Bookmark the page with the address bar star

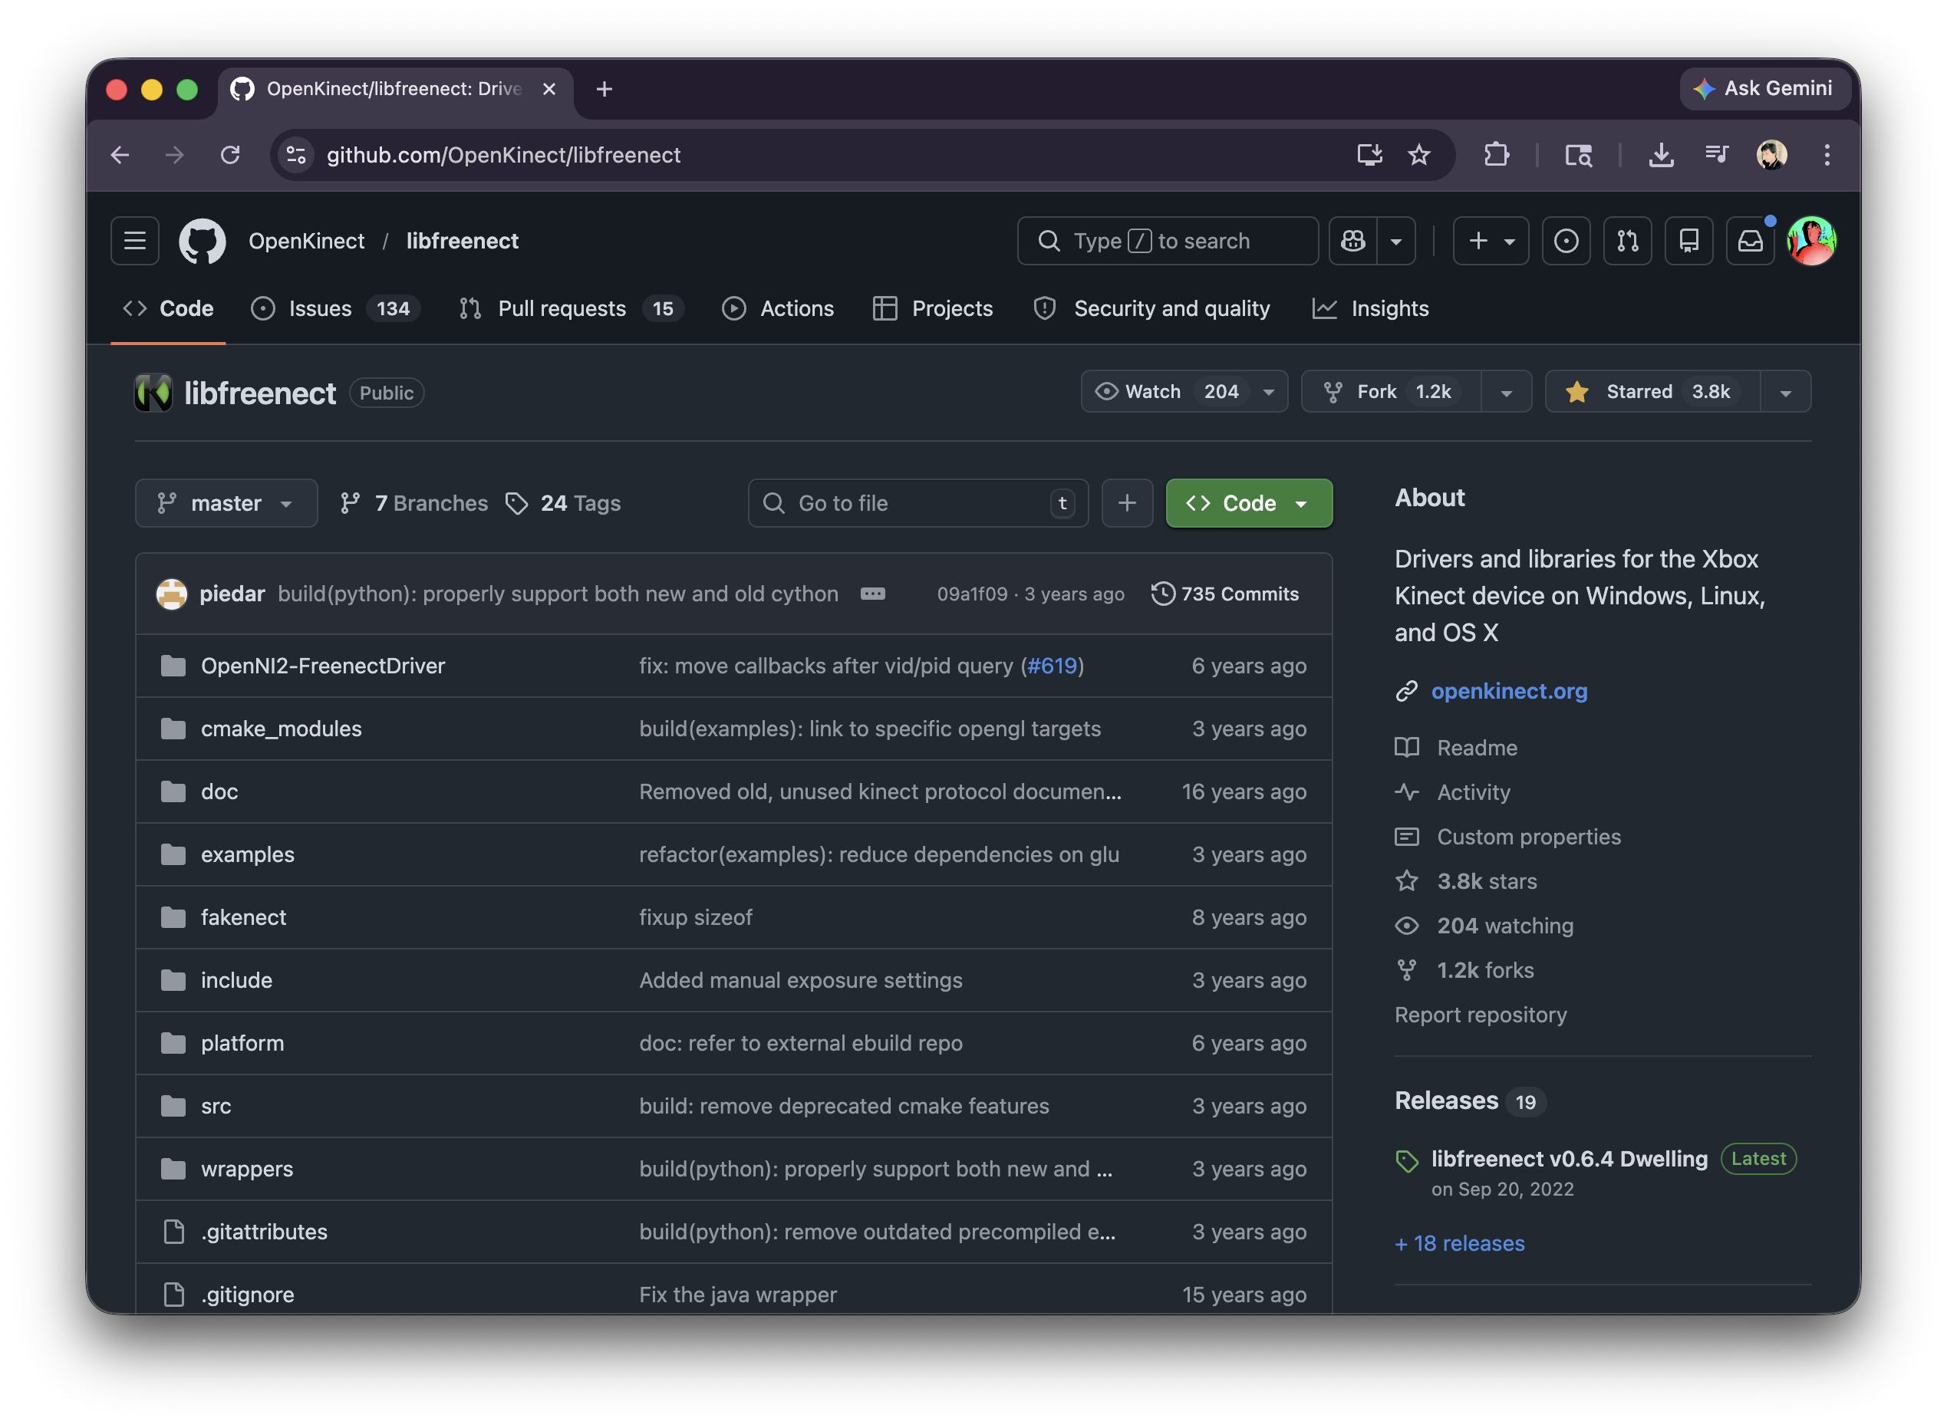(1418, 156)
